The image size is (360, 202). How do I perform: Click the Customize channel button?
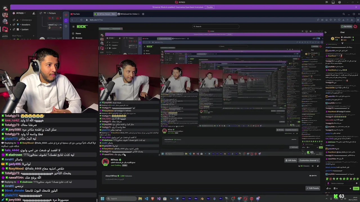(x=309, y=160)
